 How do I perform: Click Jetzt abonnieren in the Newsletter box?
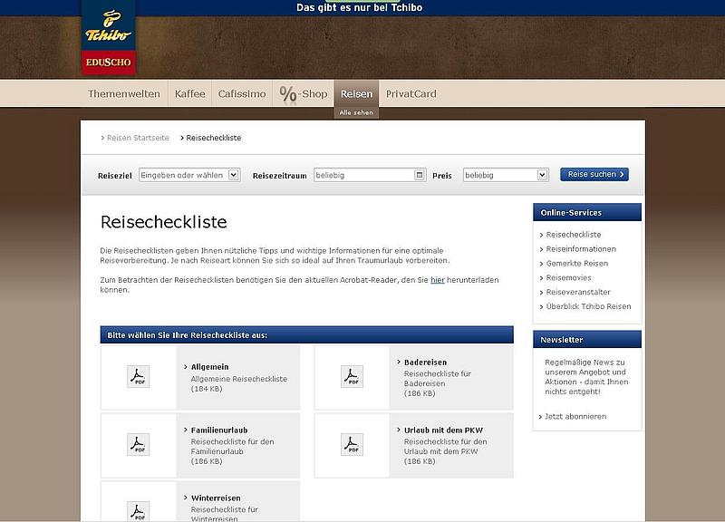575,416
